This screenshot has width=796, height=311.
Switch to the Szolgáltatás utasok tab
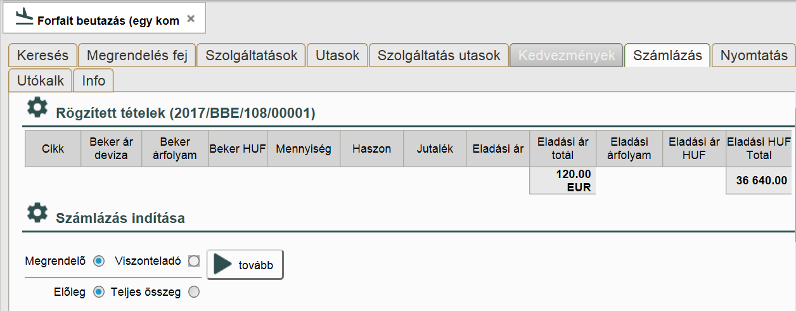tap(439, 56)
